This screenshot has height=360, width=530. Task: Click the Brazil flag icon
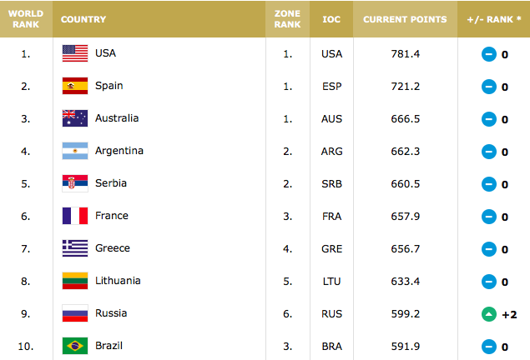[75, 345]
